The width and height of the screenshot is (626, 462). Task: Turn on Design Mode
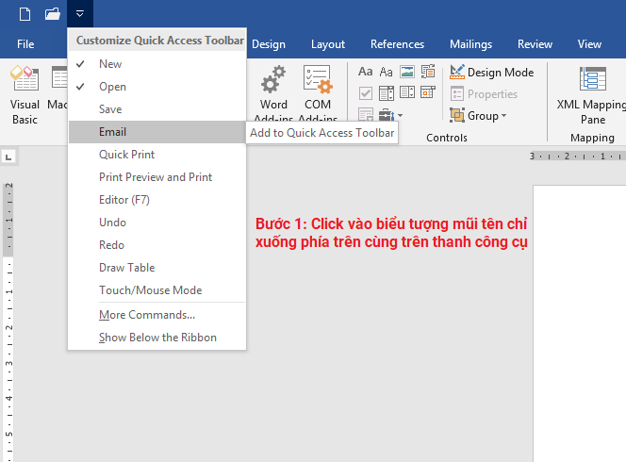click(x=491, y=72)
